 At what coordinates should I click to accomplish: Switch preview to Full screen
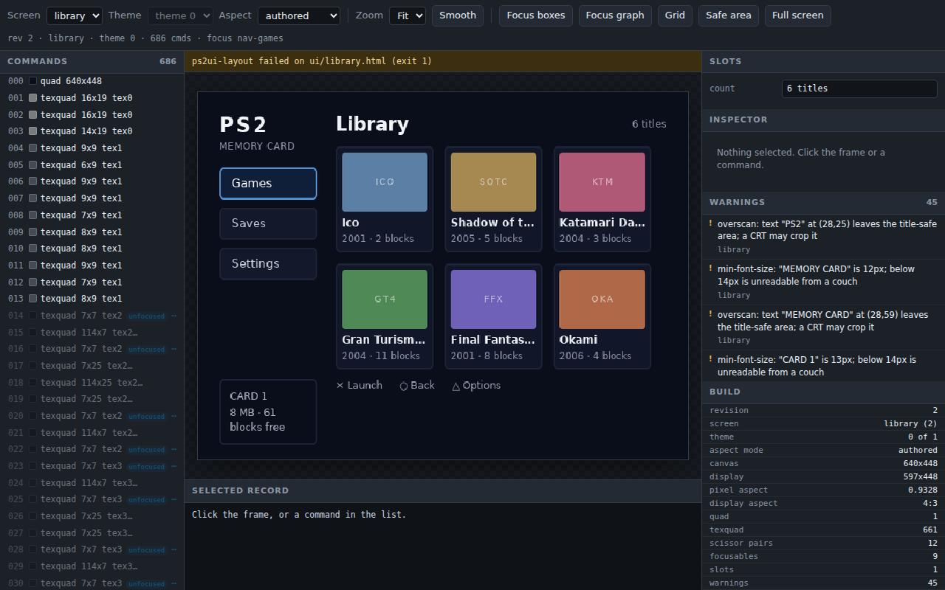click(798, 15)
